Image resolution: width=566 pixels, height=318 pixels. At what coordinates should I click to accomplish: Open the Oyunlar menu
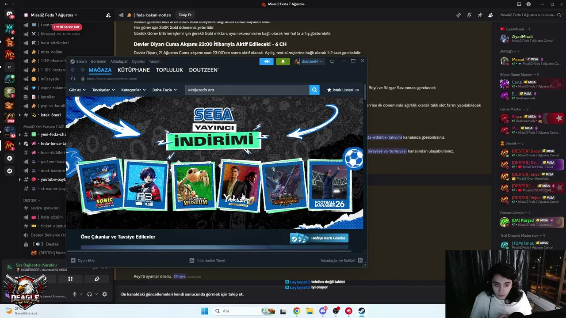(138, 61)
